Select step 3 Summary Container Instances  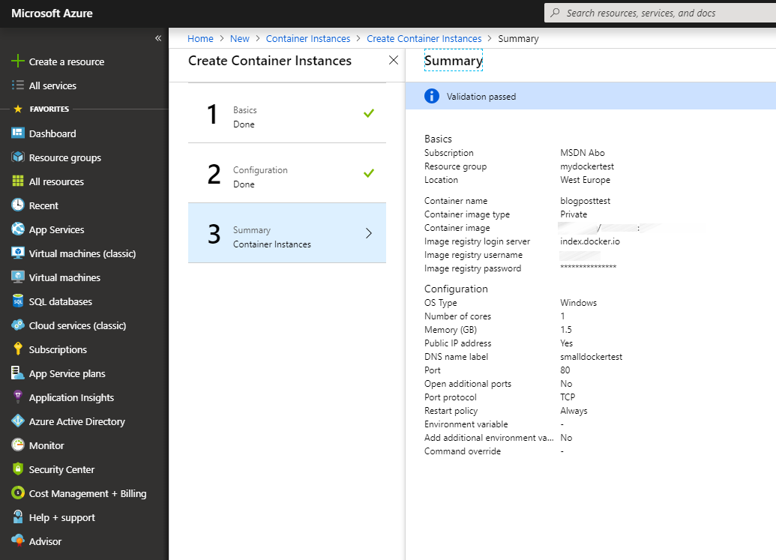[x=287, y=233]
